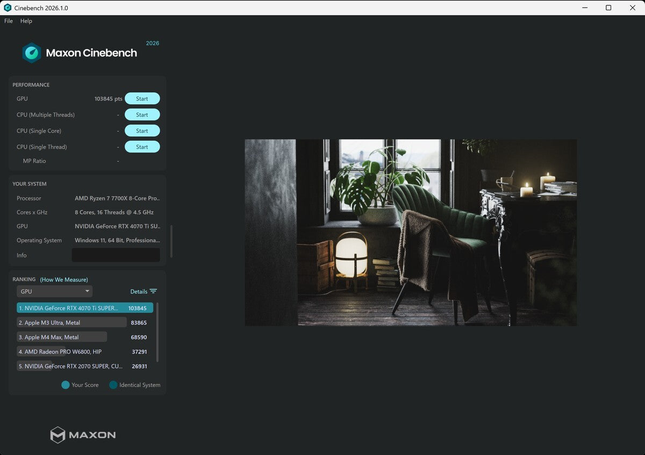Click the AMD Ryzen 7 7700X processor text

coord(117,198)
